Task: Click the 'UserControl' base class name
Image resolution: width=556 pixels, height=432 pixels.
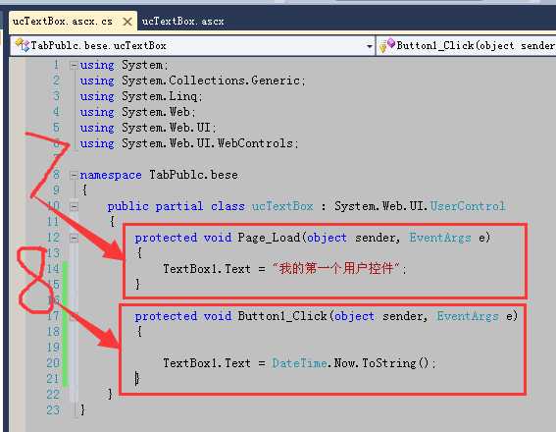Action: point(468,206)
